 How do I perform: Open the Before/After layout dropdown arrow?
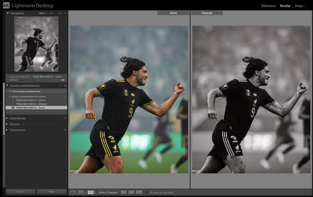pyautogui.click(x=96, y=192)
